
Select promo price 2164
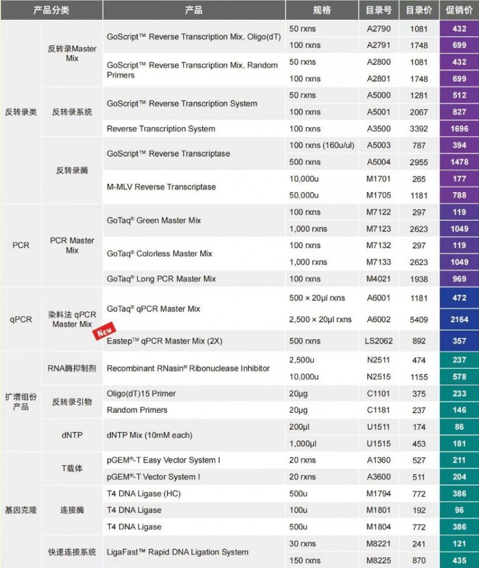pos(460,319)
